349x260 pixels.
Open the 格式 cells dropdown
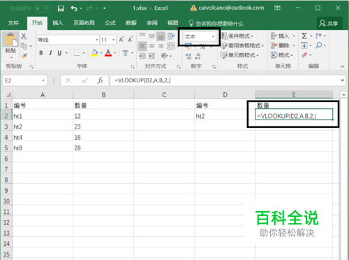coord(282,55)
